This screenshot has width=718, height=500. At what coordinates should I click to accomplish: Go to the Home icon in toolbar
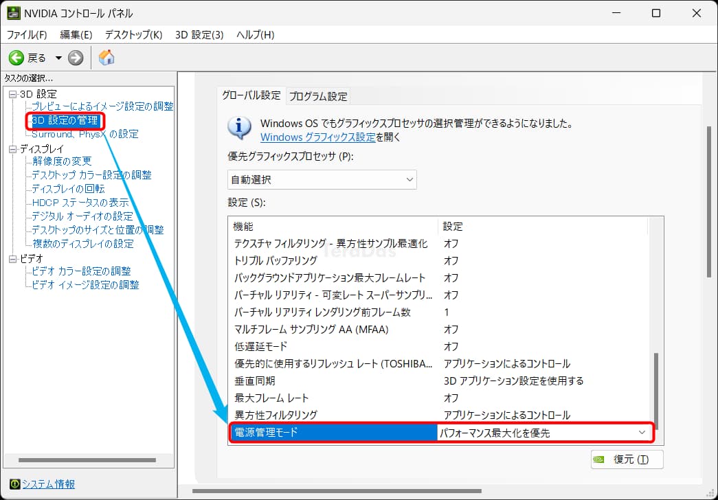[106, 58]
